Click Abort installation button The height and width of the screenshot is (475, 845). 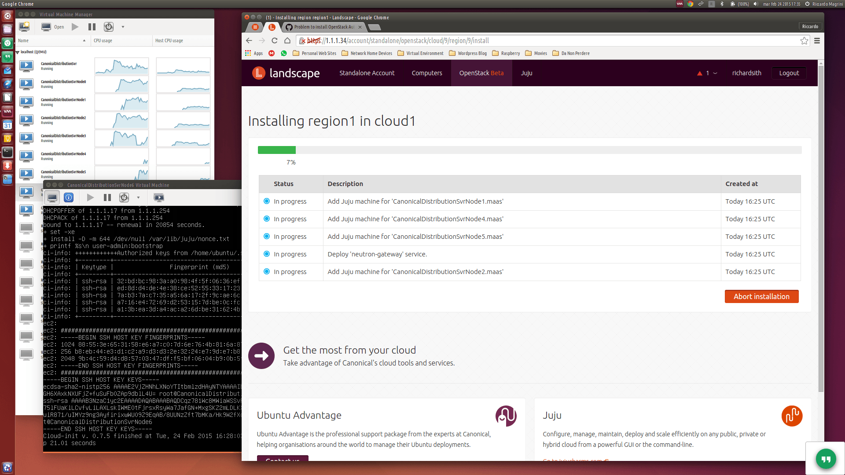click(761, 296)
